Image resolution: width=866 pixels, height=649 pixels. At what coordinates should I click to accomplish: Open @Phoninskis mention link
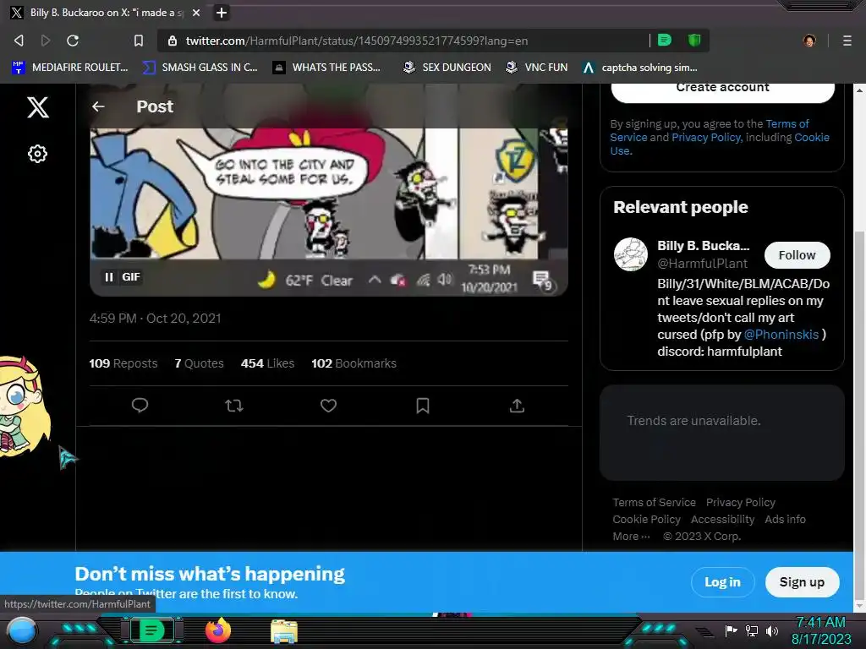point(781,335)
